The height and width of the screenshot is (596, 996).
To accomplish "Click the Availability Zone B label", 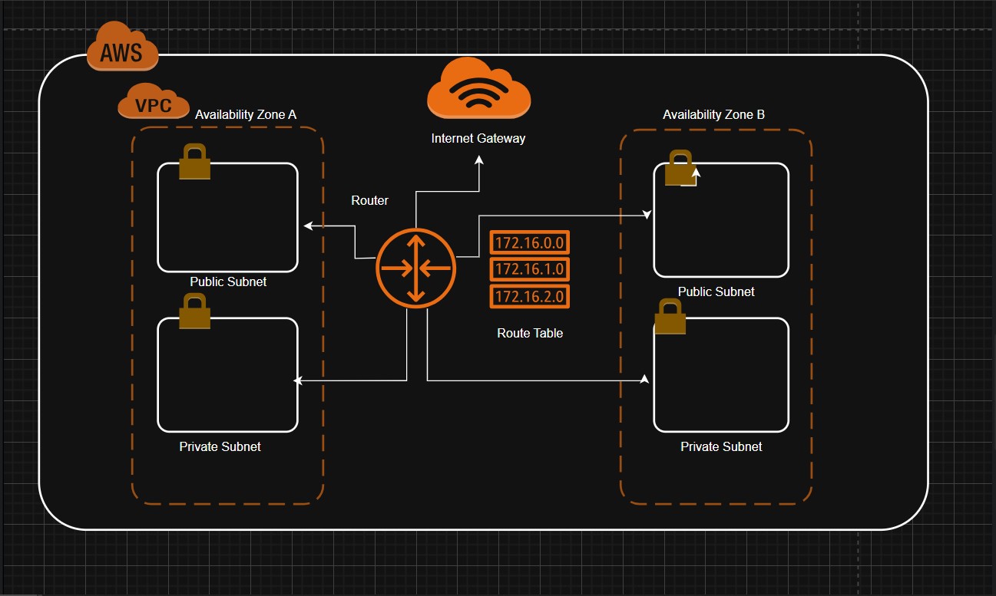I will (713, 114).
